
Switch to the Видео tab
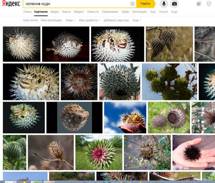(x=55, y=12)
